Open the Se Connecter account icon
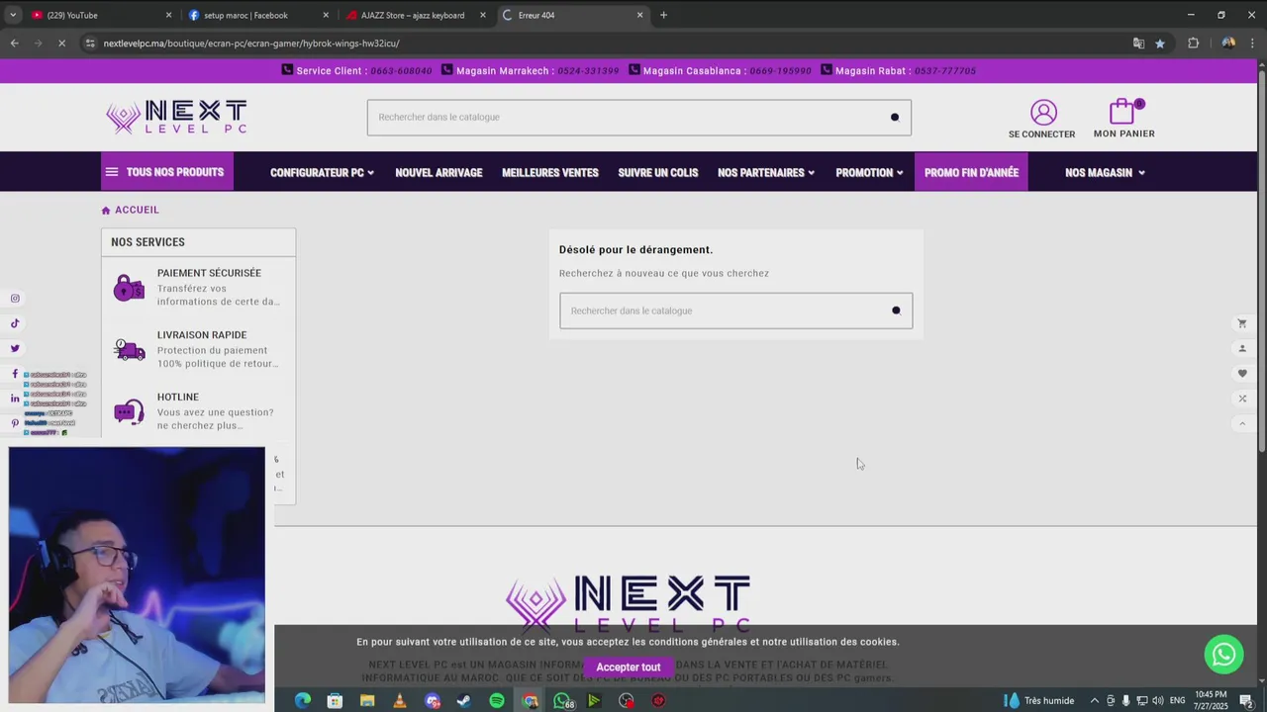The height and width of the screenshot is (712, 1267). (x=1043, y=112)
